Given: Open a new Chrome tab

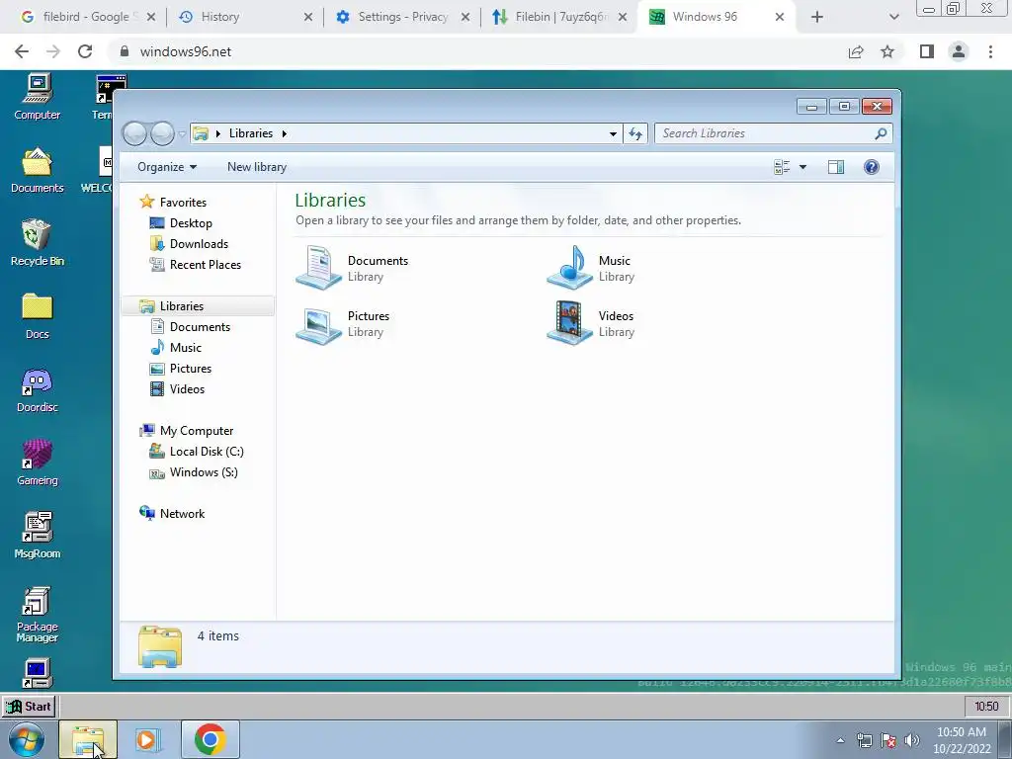Looking at the screenshot, I should [x=817, y=17].
